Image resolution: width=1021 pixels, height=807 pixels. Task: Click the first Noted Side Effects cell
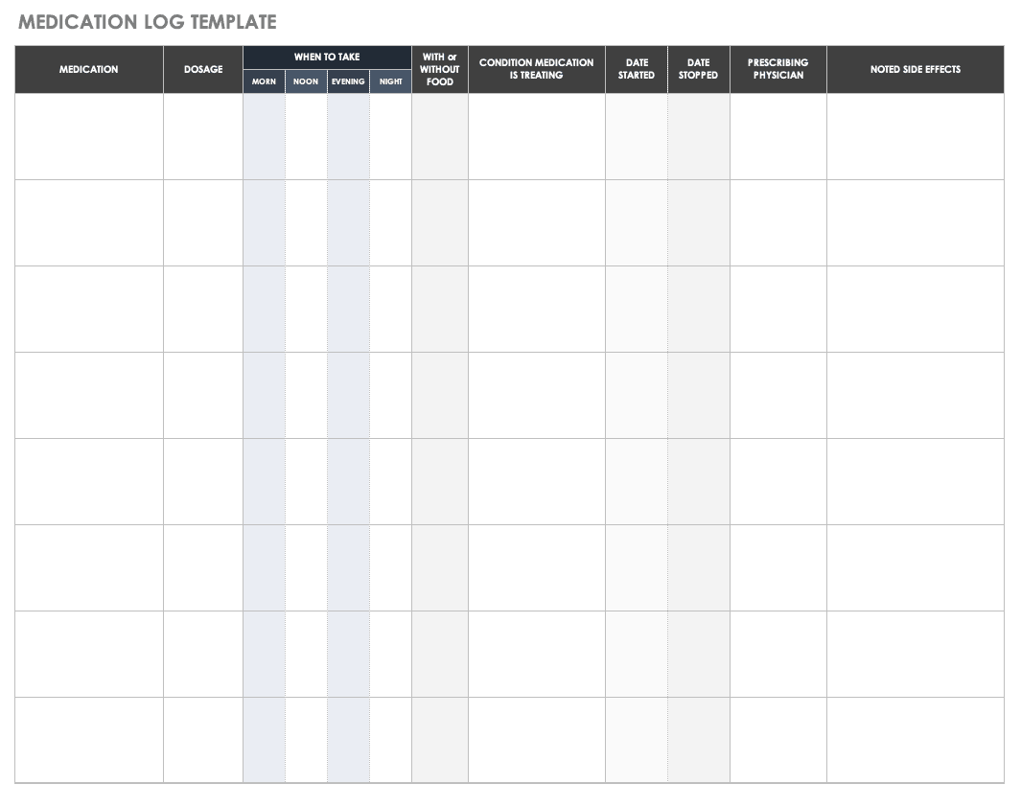(x=916, y=136)
